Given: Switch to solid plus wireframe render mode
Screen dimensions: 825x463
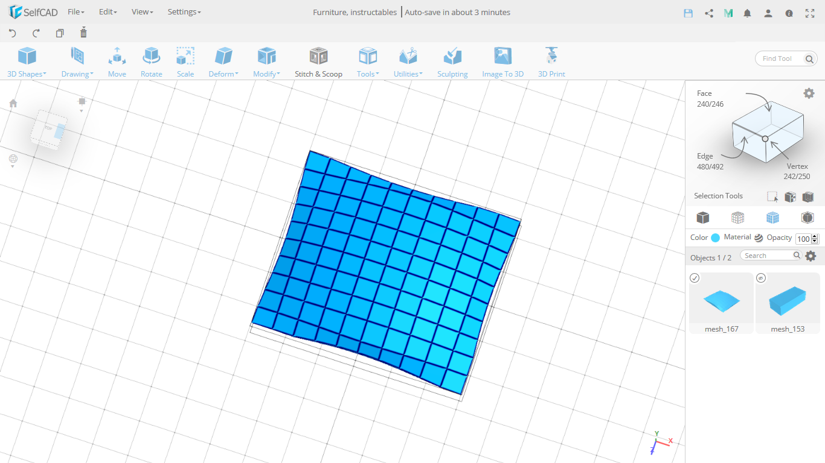Looking at the screenshot, I should tap(772, 218).
